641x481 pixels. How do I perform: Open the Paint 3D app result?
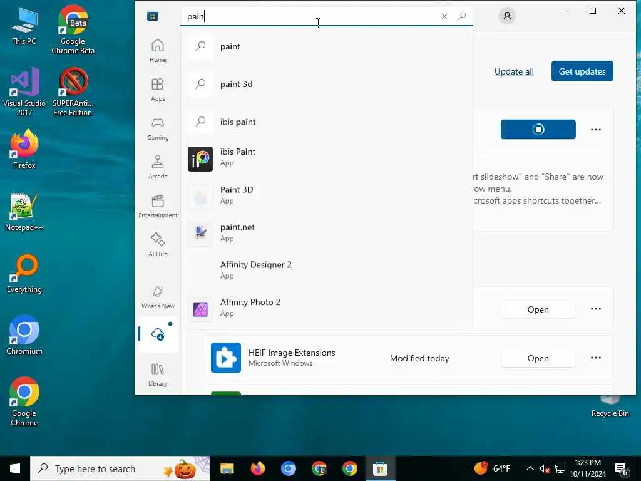pyautogui.click(x=327, y=196)
